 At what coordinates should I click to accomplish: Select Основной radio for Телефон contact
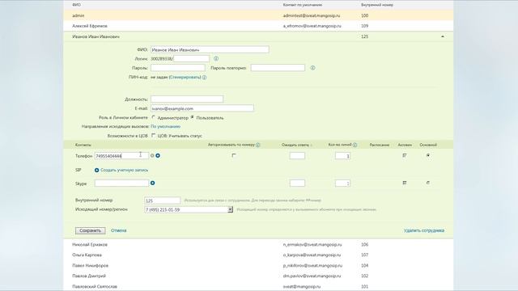tap(428, 155)
